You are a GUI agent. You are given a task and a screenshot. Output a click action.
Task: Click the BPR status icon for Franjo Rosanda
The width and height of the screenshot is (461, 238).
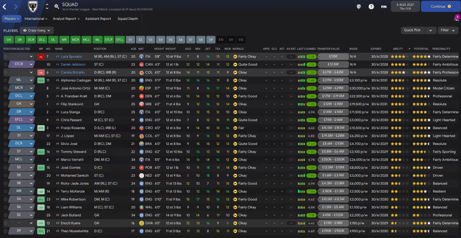[41, 128]
